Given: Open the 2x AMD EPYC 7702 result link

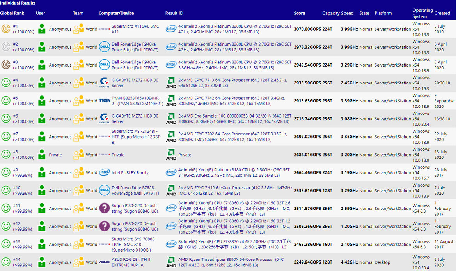Looking at the screenshot, I should (x=232, y=137).
